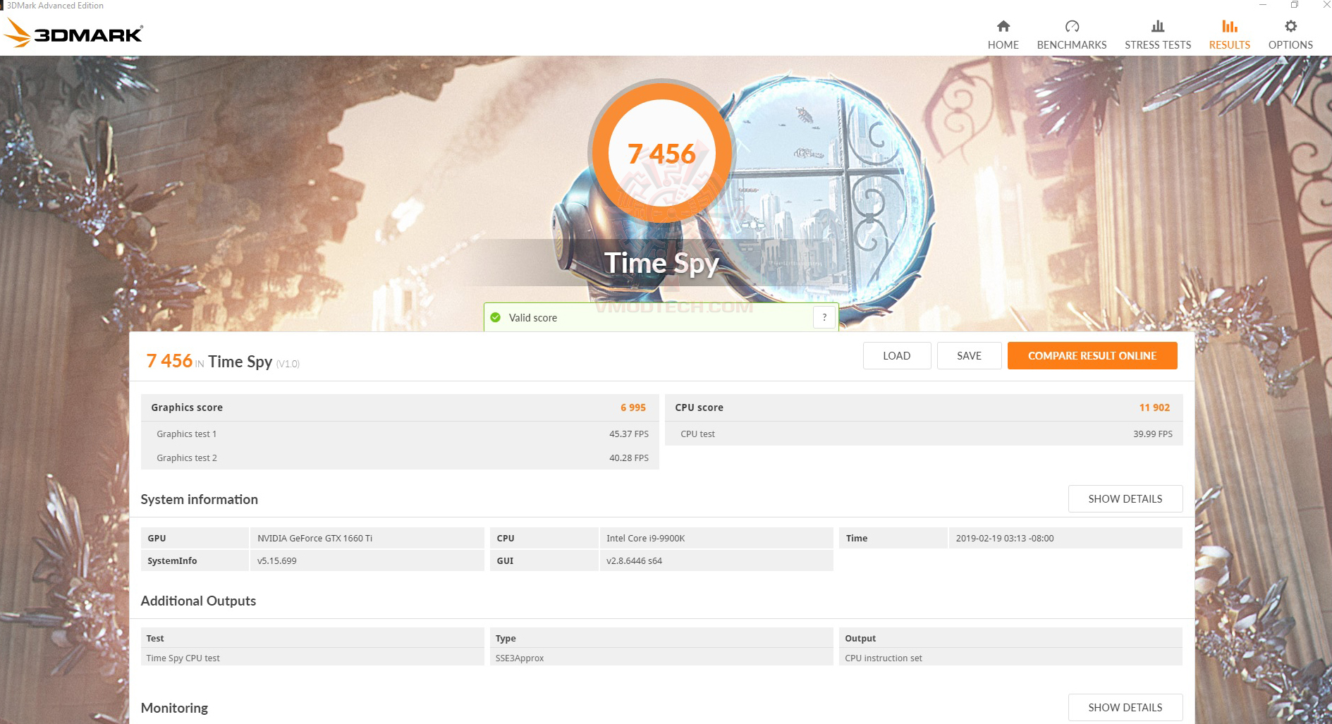Switch to BENCHMARKS tab label
Screen dimensions: 1332x724
tap(1072, 44)
